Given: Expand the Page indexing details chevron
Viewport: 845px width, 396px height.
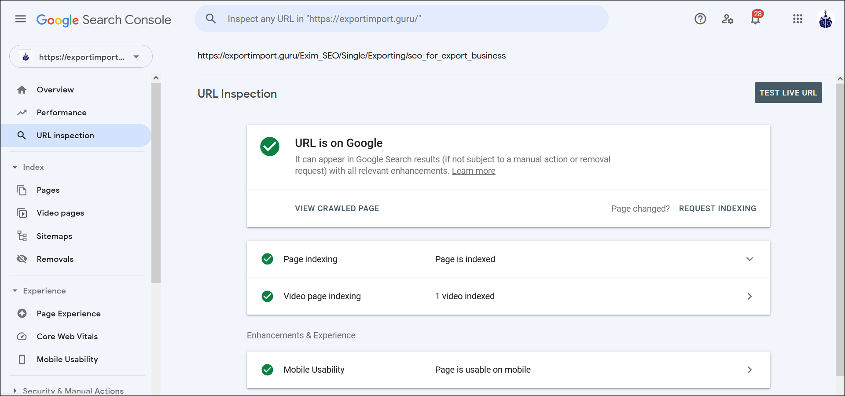Looking at the screenshot, I should (749, 259).
